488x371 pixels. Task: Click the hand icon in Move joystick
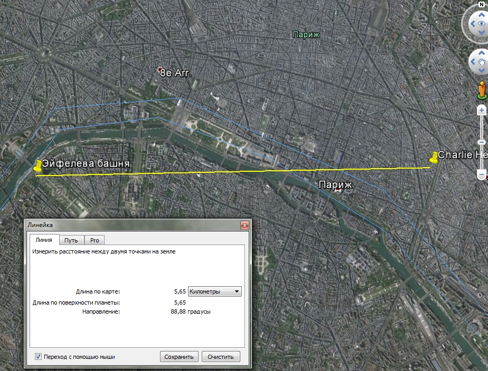pyautogui.click(x=482, y=62)
